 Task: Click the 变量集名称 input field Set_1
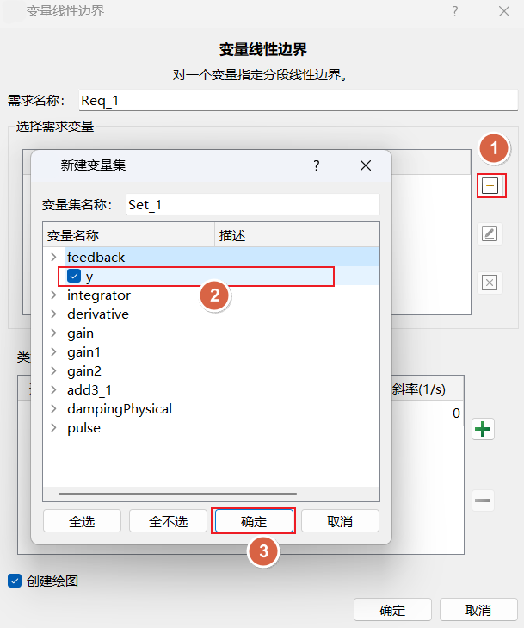(x=251, y=204)
